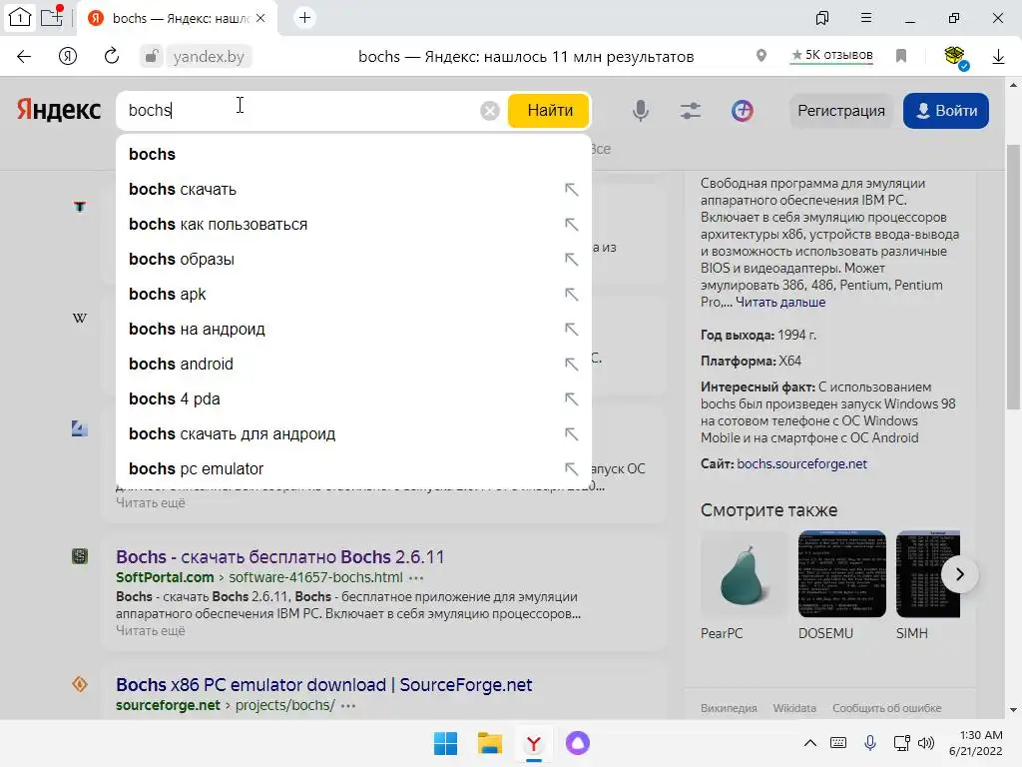Open bochs.sourceforge.net site link
This screenshot has width=1022, height=767.
pos(801,463)
